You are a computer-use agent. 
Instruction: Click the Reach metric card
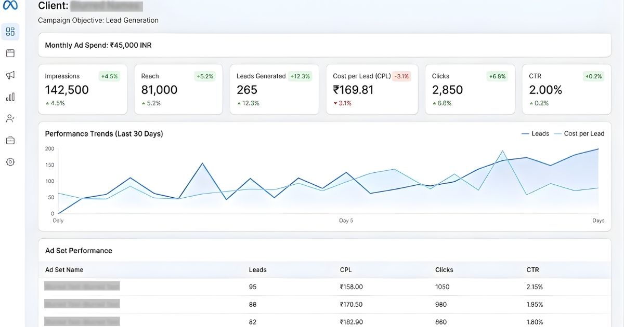(178, 89)
